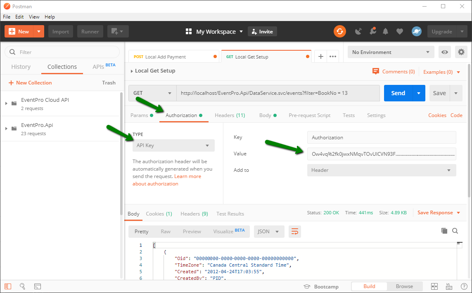
Task: Click the heart icon in header
Action: click(399, 32)
